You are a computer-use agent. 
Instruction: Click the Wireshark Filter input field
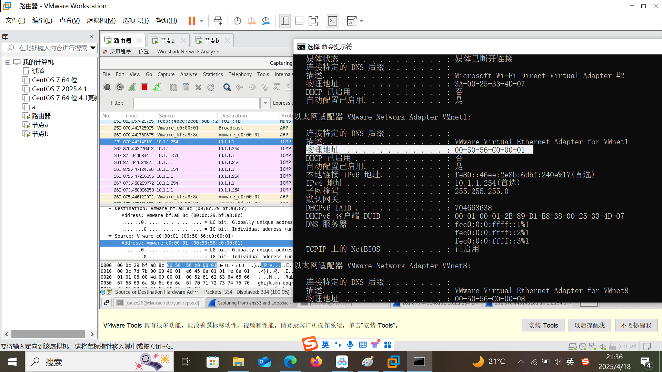[196, 103]
